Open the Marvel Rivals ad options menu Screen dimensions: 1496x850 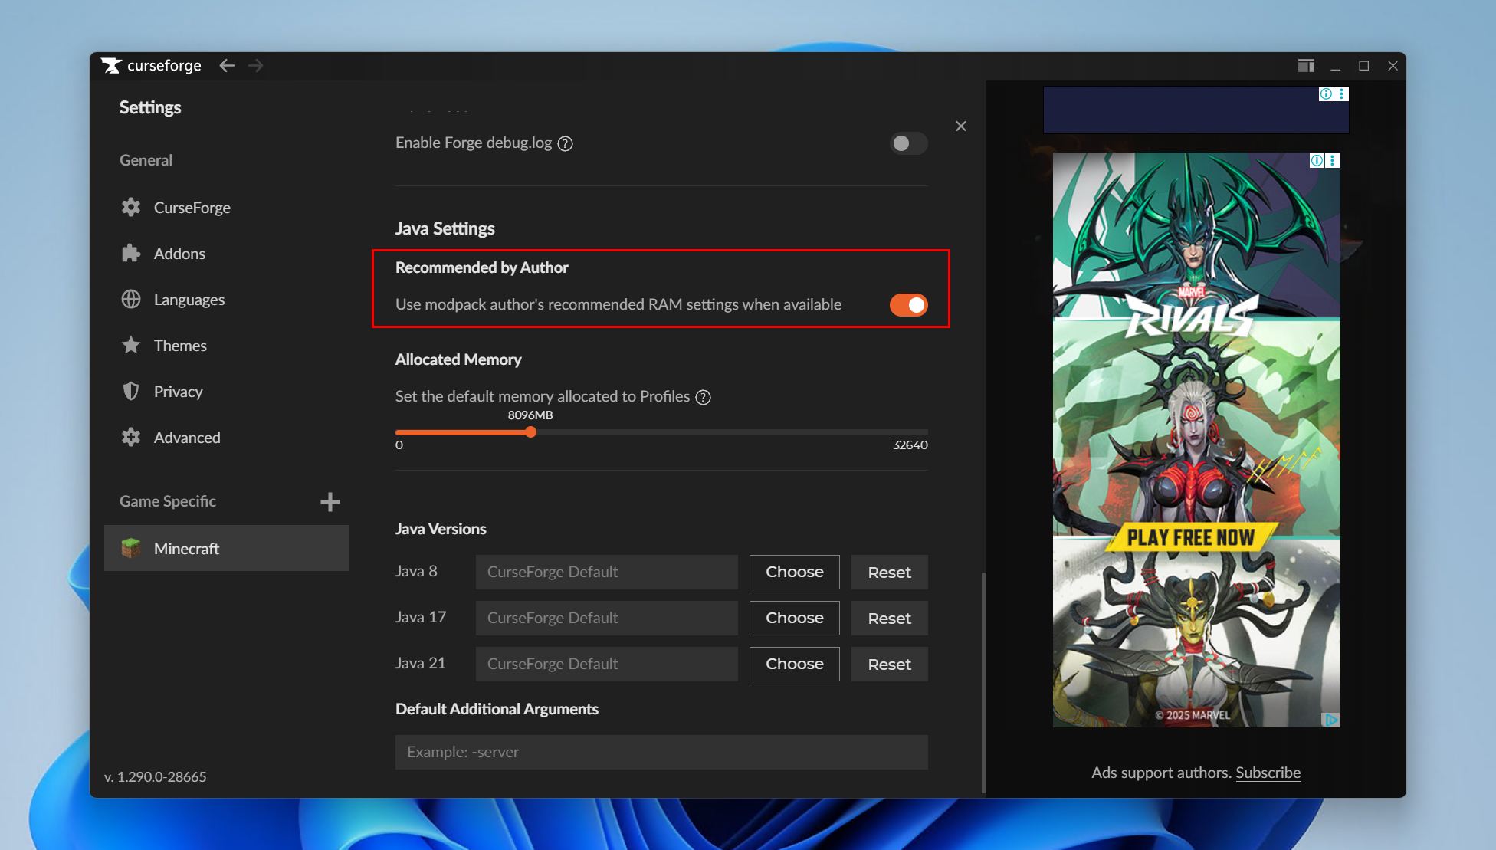[1333, 160]
